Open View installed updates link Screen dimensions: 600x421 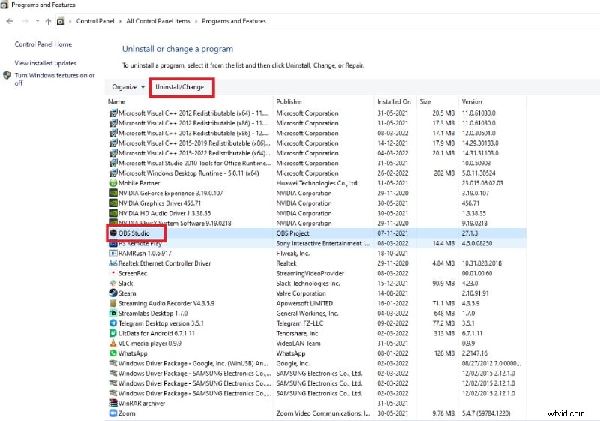46,63
